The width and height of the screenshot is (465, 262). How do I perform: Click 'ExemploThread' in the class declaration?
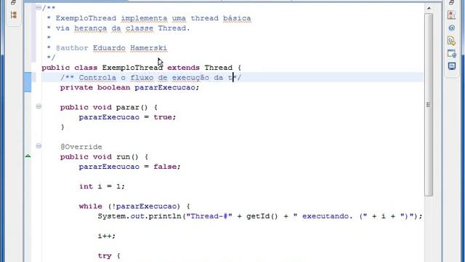coord(132,68)
